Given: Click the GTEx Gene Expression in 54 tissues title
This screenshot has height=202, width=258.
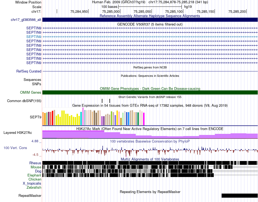Looking at the screenshot, I should 150,105.
